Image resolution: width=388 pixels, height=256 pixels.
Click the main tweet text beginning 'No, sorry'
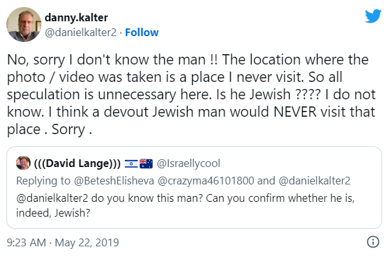pos(191,94)
